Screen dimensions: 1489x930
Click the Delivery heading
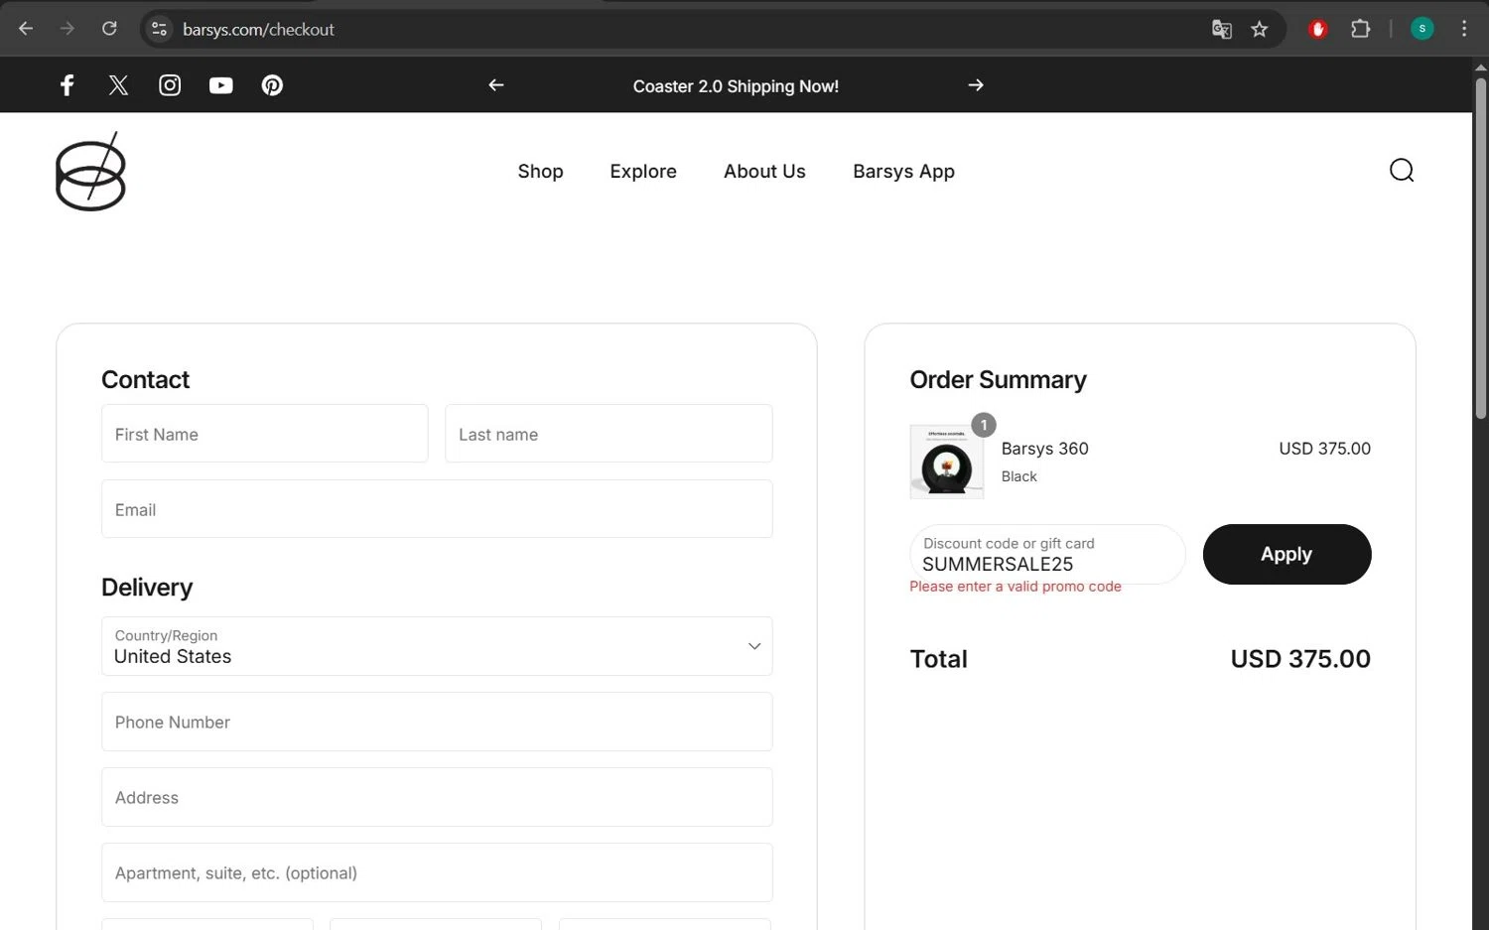(x=147, y=588)
